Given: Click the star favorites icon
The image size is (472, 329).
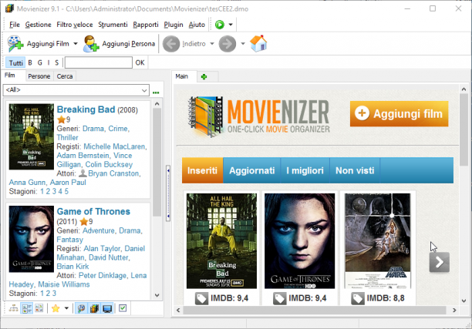Looking at the screenshot, I should coord(56,308).
